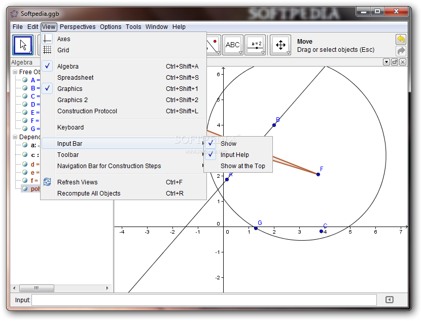Collapse the Free Objects tree node
The height and width of the screenshot is (321, 422).
click(x=15, y=72)
